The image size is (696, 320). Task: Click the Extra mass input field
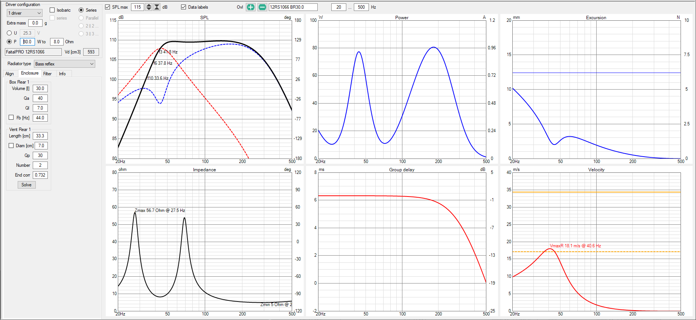(35, 23)
